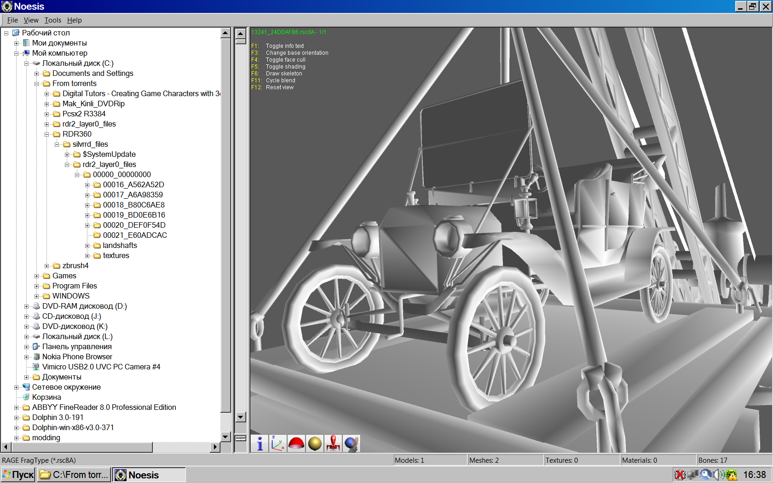The height and width of the screenshot is (483, 773).
Task: Click down arrow of the file list scrollbar
Action: click(x=241, y=417)
